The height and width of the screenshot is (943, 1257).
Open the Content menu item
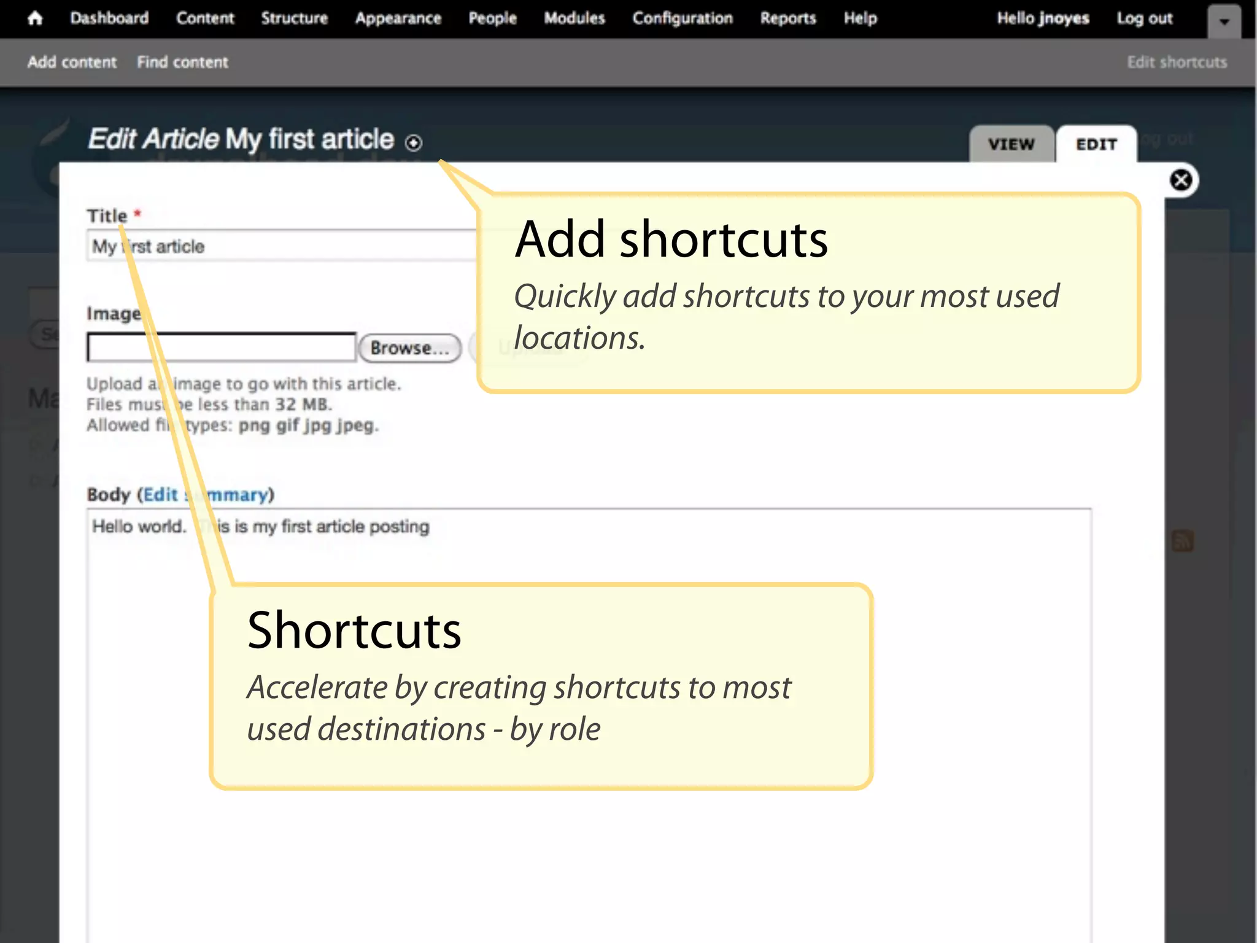coord(205,18)
